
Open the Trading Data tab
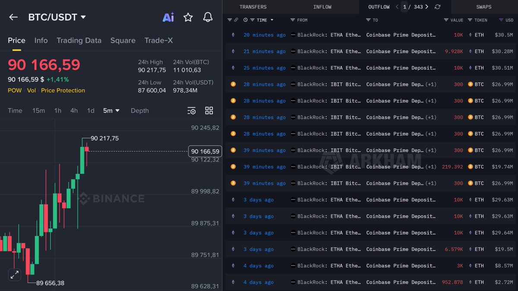tap(79, 40)
